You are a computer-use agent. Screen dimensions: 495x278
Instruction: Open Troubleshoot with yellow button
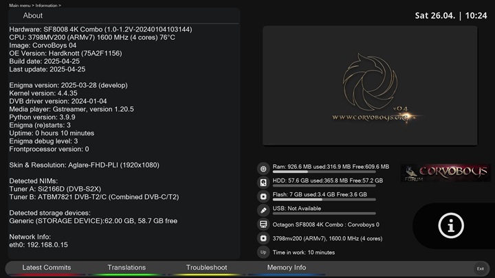point(206,268)
